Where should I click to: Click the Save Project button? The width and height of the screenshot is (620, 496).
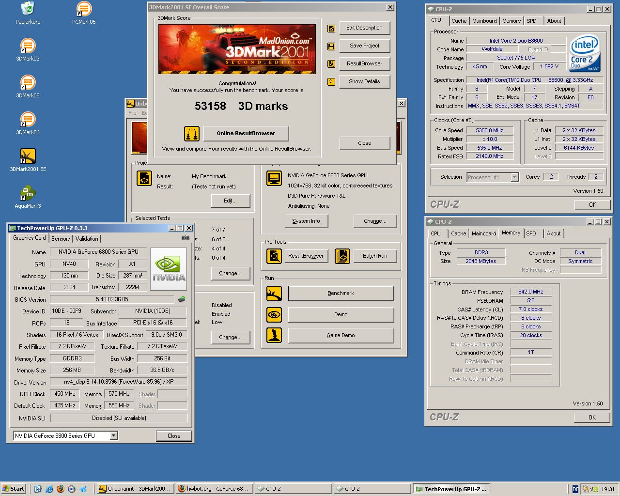coord(364,46)
